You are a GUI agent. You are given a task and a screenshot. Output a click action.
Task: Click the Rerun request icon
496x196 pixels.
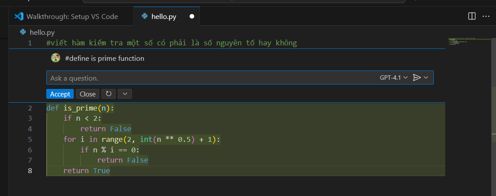pyautogui.click(x=109, y=94)
